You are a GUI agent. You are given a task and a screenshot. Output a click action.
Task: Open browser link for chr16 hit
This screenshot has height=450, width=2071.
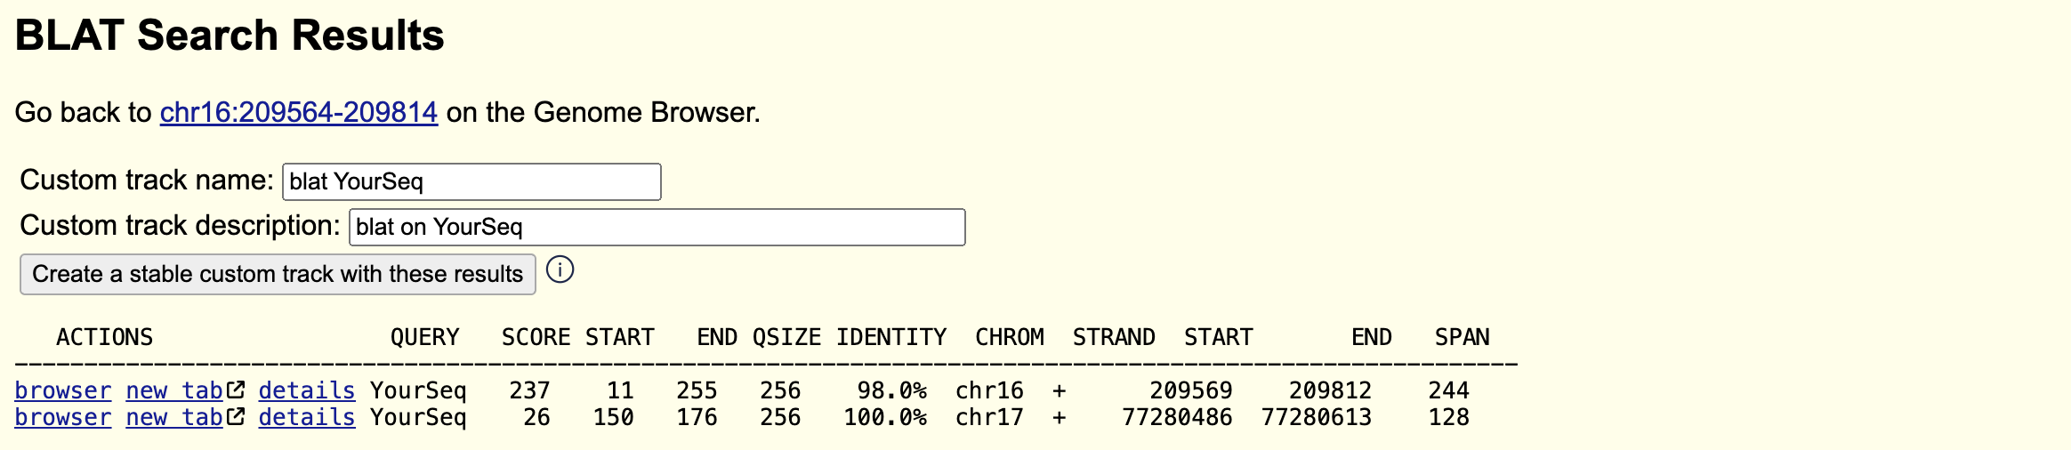[x=63, y=390]
